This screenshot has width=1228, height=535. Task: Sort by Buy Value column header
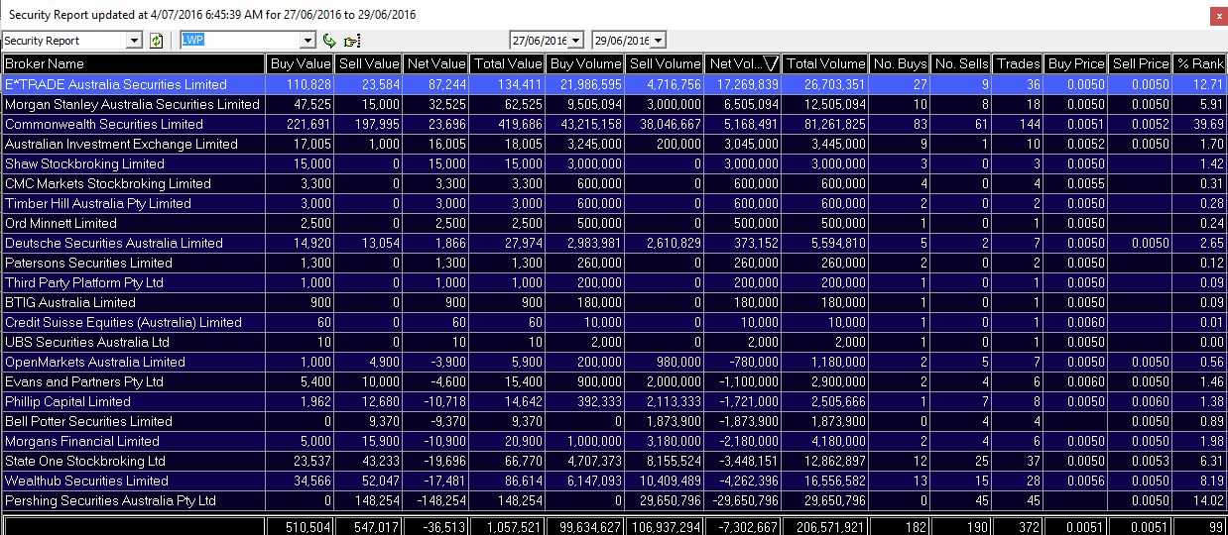click(x=301, y=63)
